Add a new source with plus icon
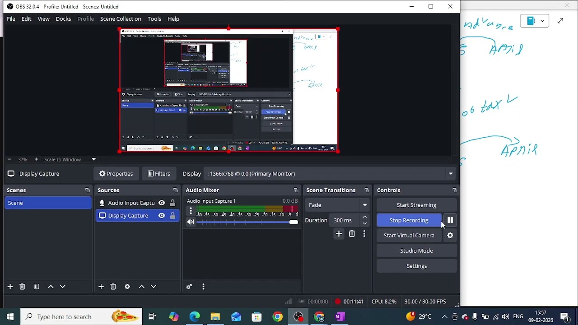The image size is (578, 325). coord(101,287)
